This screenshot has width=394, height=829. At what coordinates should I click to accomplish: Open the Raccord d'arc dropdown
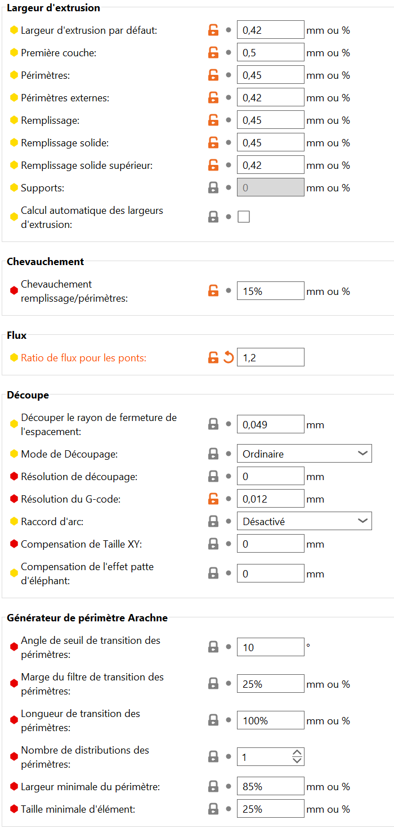point(305,521)
